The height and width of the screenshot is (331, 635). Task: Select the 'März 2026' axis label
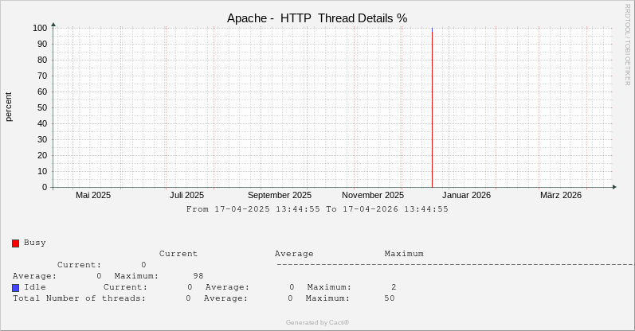(561, 195)
